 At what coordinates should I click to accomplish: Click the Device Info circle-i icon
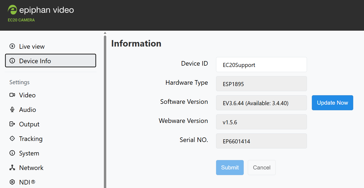click(x=12, y=61)
